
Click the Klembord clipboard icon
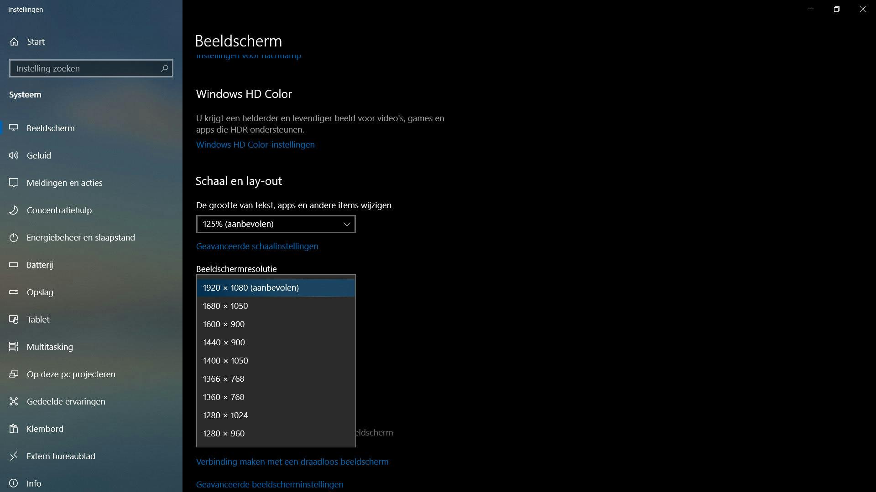tap(14, 429)
